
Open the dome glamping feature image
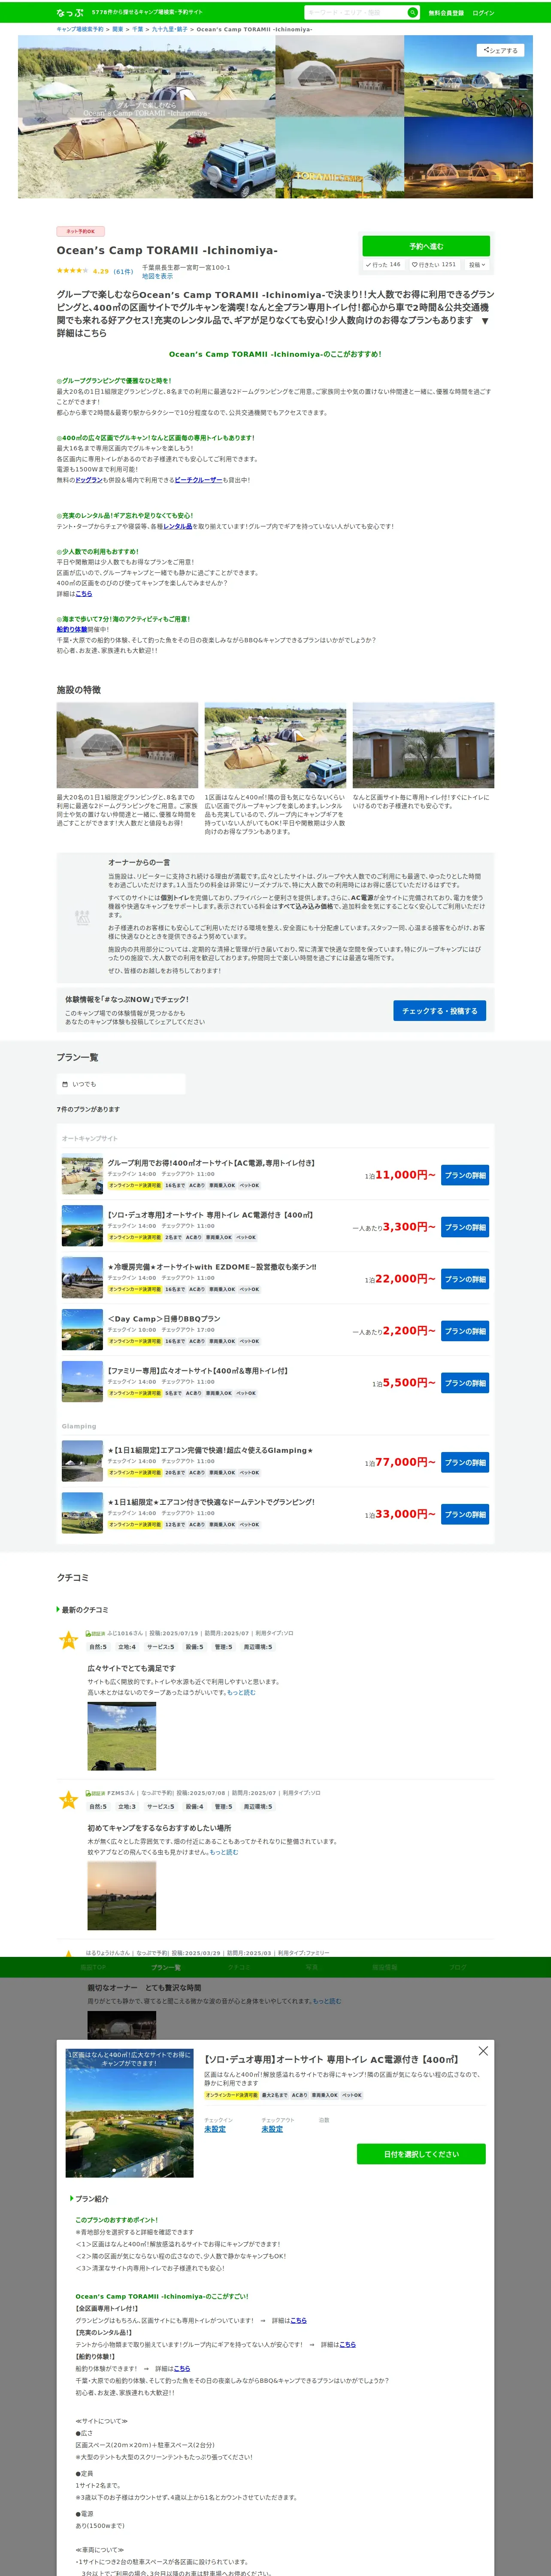click(127, 745)
